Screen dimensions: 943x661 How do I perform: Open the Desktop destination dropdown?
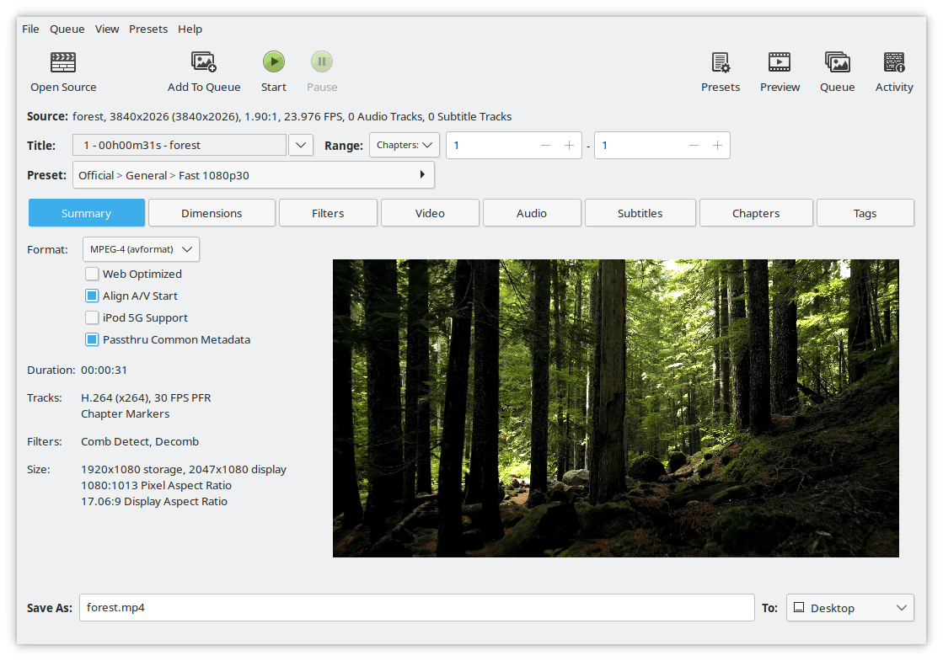click(849, 607)
